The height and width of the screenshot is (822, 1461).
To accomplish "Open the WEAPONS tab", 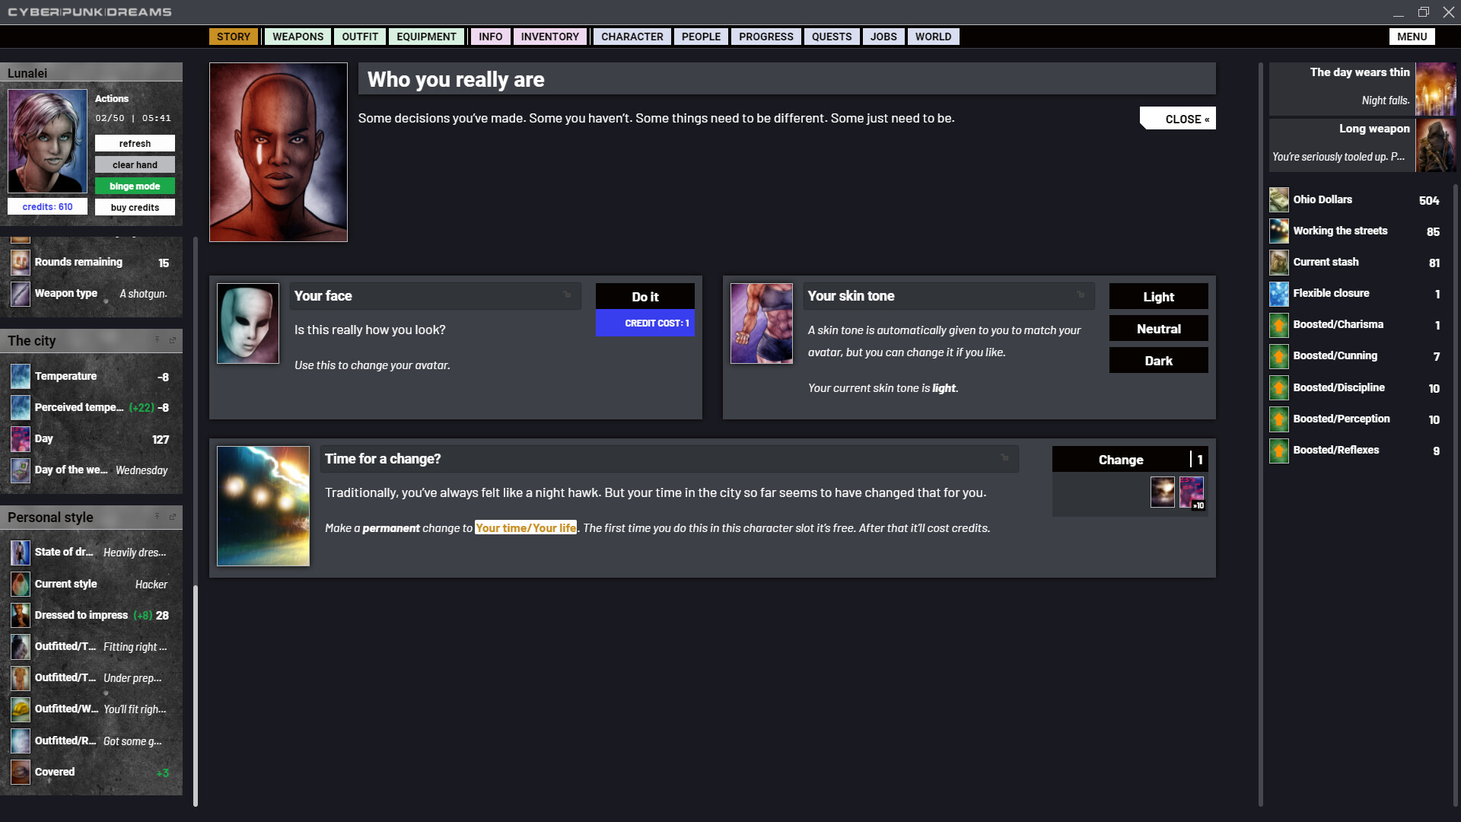I will tap(298, 36).
